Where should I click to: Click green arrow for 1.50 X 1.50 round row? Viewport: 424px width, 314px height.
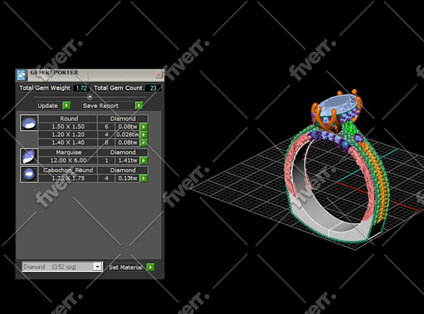coord(144,127)
